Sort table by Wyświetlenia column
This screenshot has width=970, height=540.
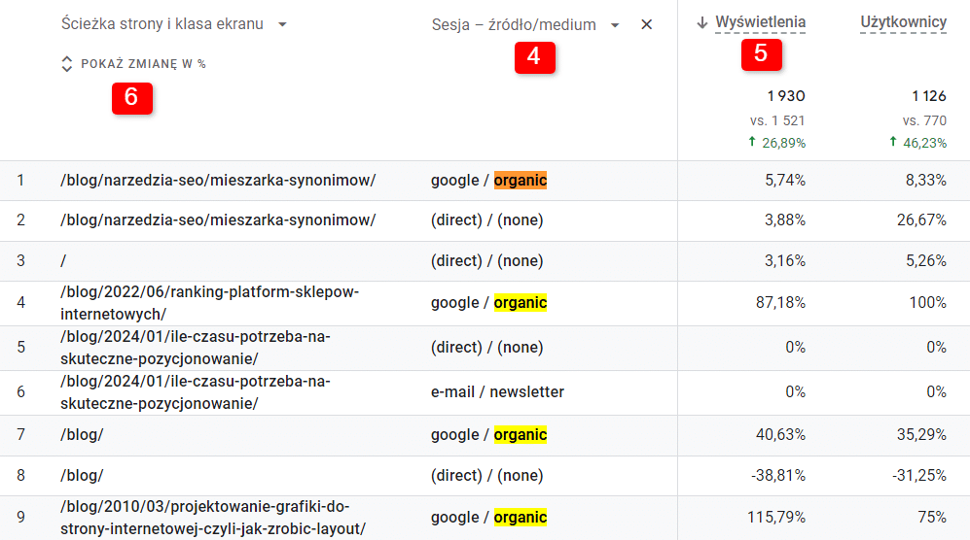[760, 22]
